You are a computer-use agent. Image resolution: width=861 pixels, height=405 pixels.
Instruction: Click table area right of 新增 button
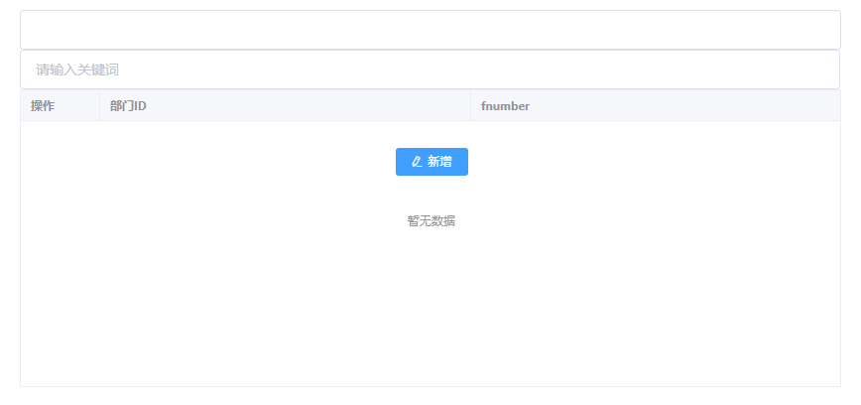click(x=645, y=162)
